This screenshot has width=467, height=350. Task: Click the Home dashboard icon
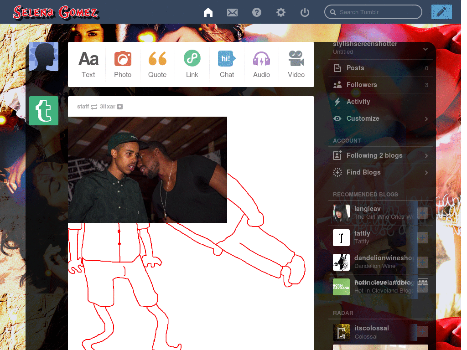tap(208, 12)
